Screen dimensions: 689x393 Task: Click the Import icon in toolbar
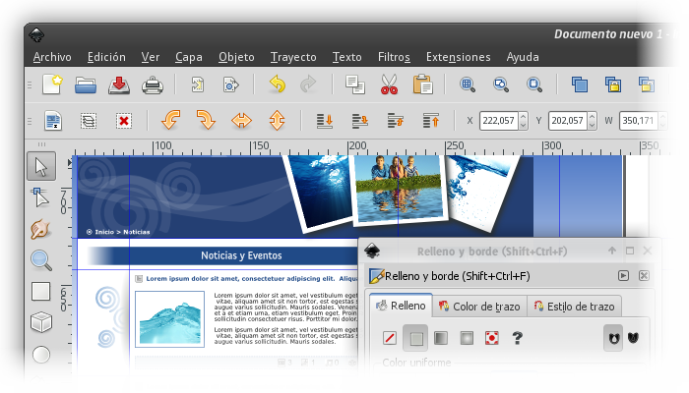(x=198, y=84)
